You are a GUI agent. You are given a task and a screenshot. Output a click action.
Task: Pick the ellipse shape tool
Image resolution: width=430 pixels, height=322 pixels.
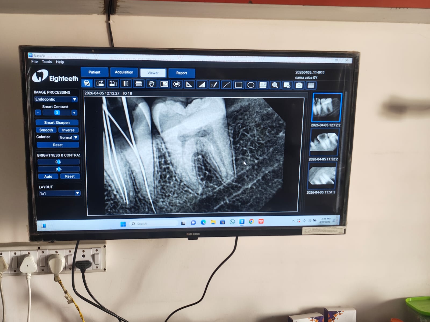[x=251, y=85]
